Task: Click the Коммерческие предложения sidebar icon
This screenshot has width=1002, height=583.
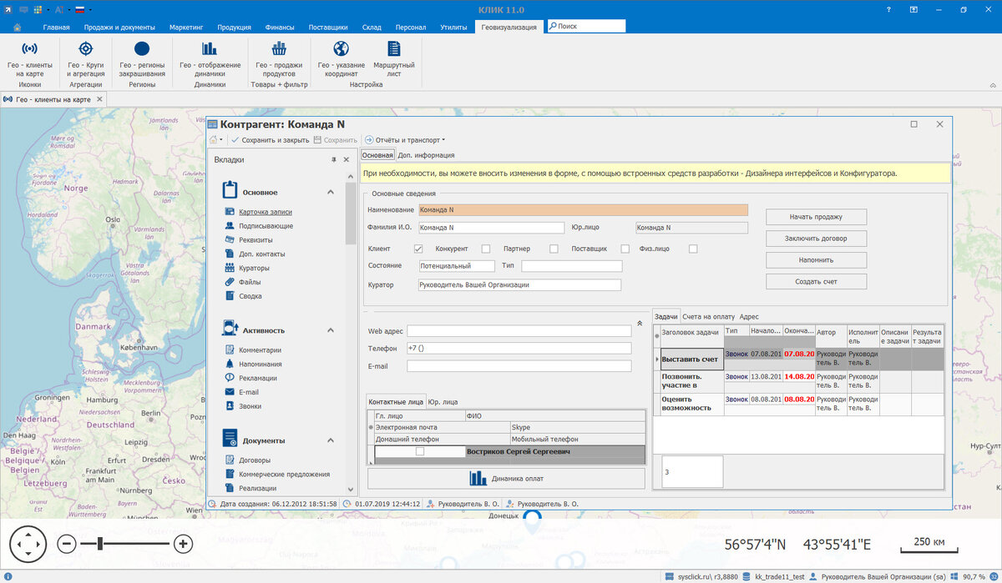Action: click(230, 475)
